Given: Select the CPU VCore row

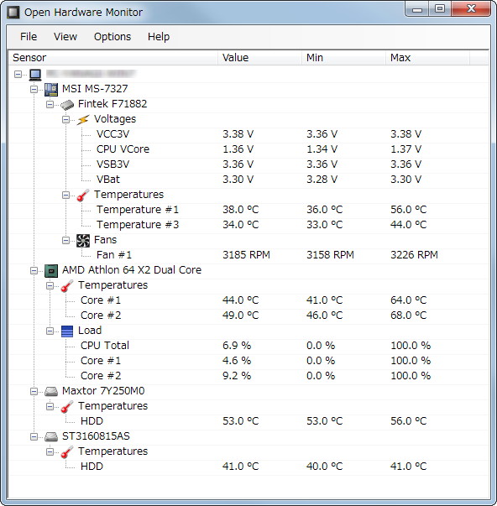Looking at the screenshot, I should 248,149.
